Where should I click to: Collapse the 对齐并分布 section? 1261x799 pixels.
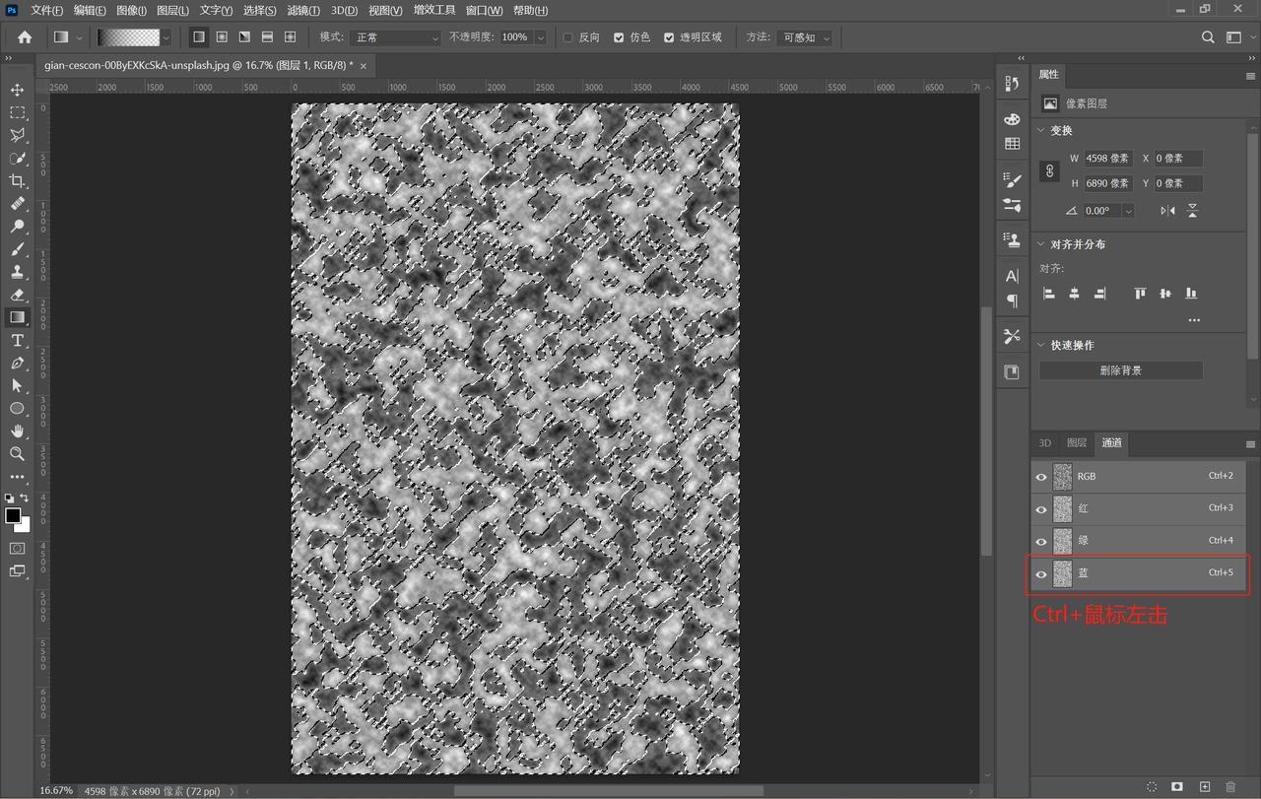pyautogui.click(x=1042, y=244)
